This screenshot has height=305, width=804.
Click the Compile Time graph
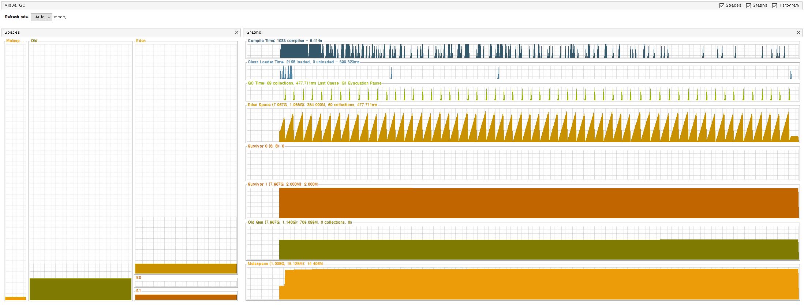point(522,51)
